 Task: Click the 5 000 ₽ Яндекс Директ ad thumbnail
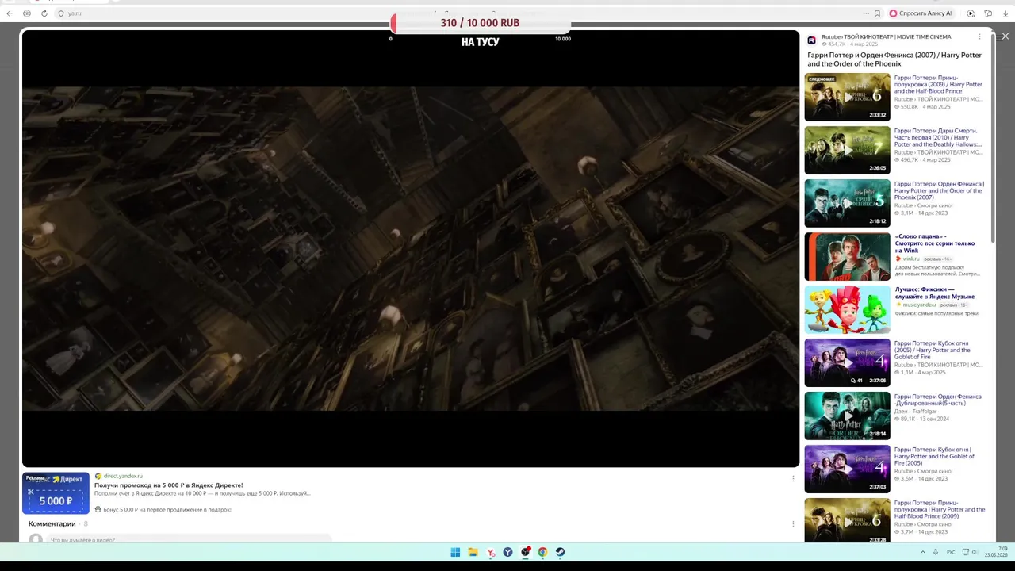(x=56, y=493)
